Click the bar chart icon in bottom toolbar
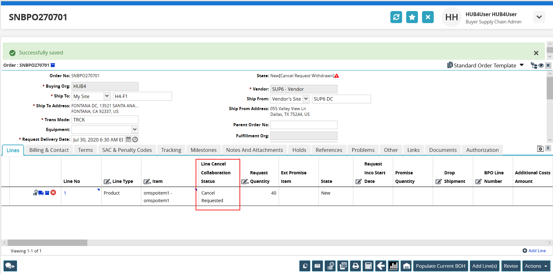 point(394,266)
